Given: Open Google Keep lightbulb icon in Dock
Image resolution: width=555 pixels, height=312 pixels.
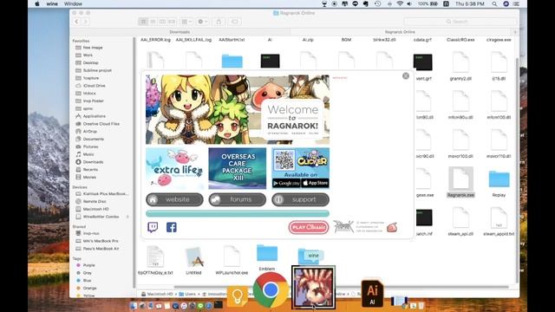Looking at the screenshot, I should click(x=237, y=296).
